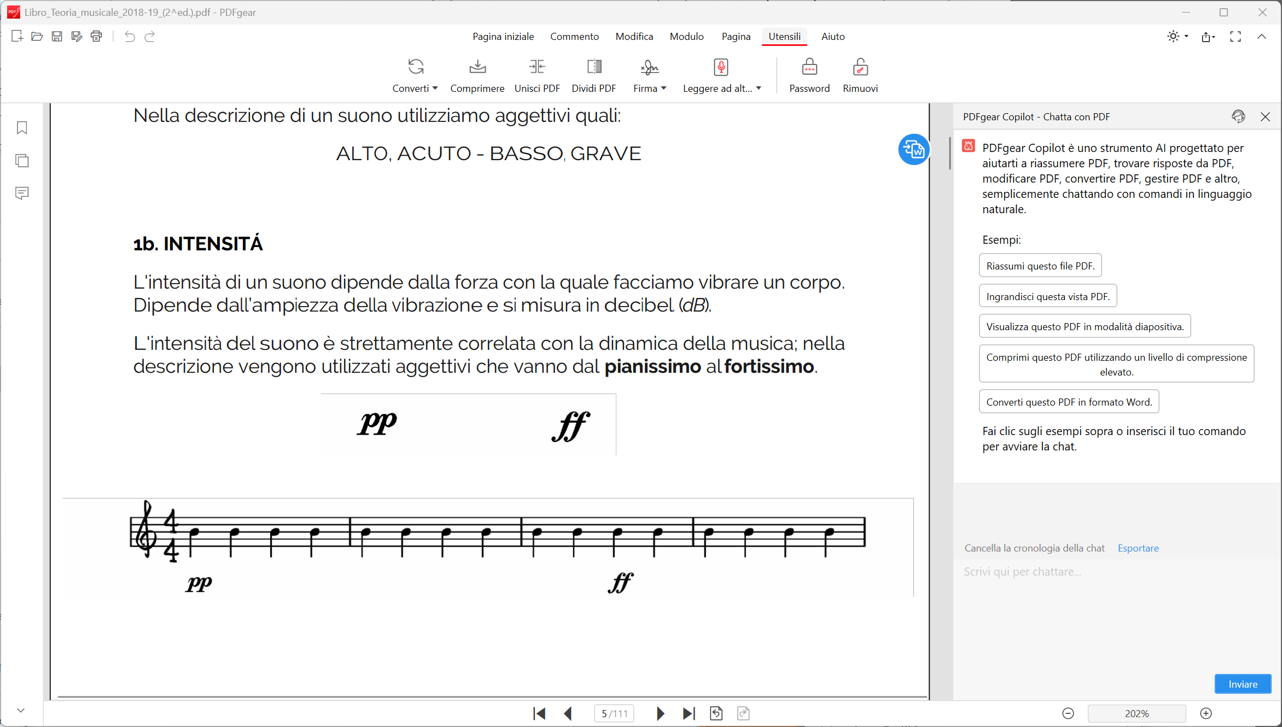
Task: Open a file with folder icon
Action: pyautogui.click(x=37, y=37)
